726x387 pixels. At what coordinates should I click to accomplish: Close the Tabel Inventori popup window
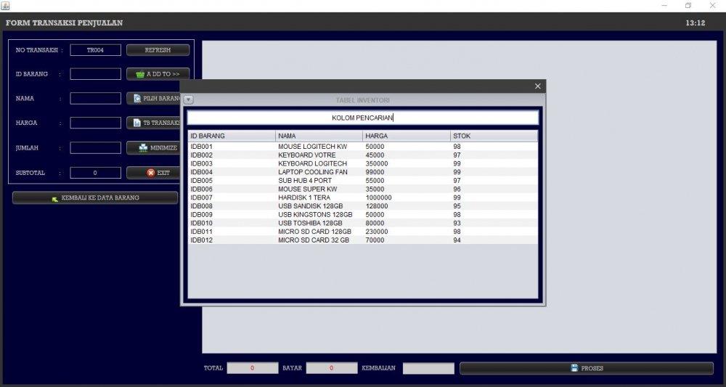[x=538, y=86]
